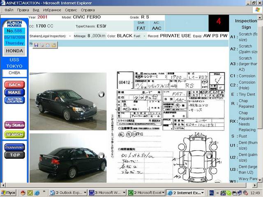This screenshot has height=197, width=263.
Task: Open the Microsoft Word taskbar group
Action: [x=107, y=192]
